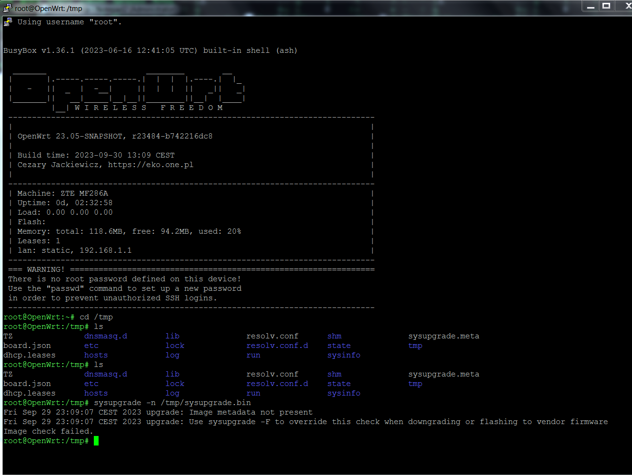Click the 'Uptime: 0d, 02:32:58' line
632x475 pixels.
pyautogui.click(x=65, y=203)
